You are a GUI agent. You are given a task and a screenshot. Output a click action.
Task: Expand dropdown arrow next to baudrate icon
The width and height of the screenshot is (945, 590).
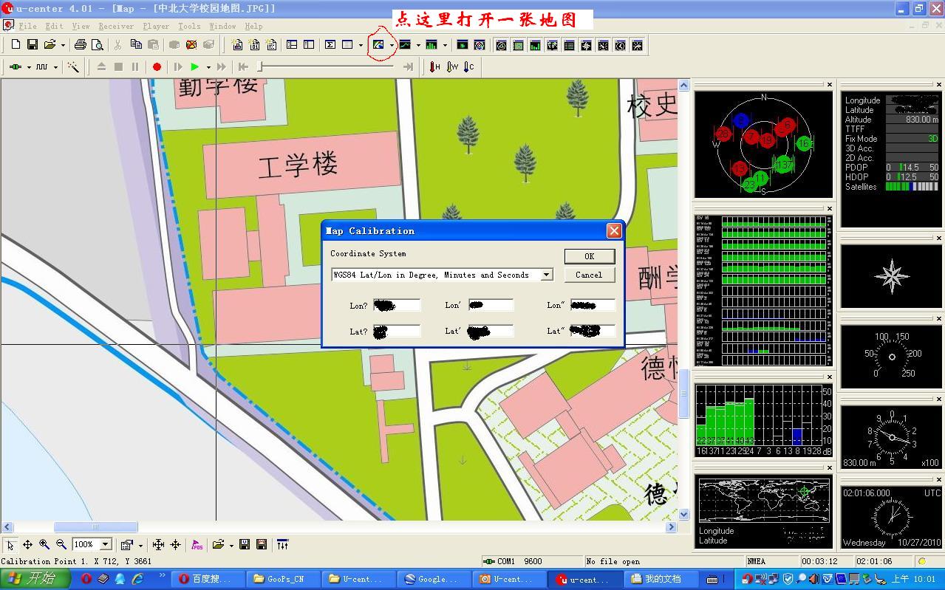pyautogui.click(x=55, y=66)
